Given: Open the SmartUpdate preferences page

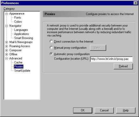Looking at the screenshot, I should [22, 70].
